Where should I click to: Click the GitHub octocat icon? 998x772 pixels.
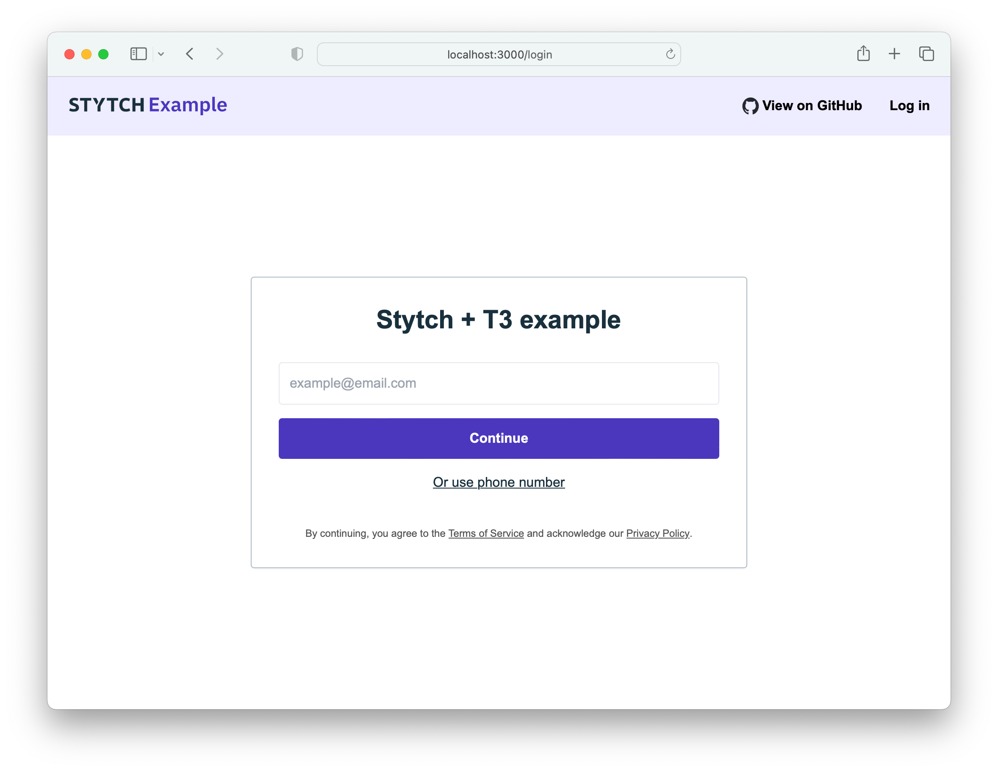click(750, 106)
